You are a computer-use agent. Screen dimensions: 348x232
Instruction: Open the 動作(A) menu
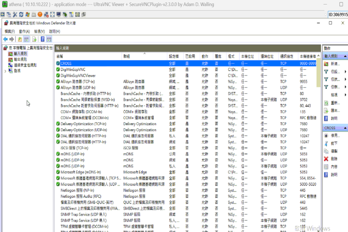click(24, 31)
